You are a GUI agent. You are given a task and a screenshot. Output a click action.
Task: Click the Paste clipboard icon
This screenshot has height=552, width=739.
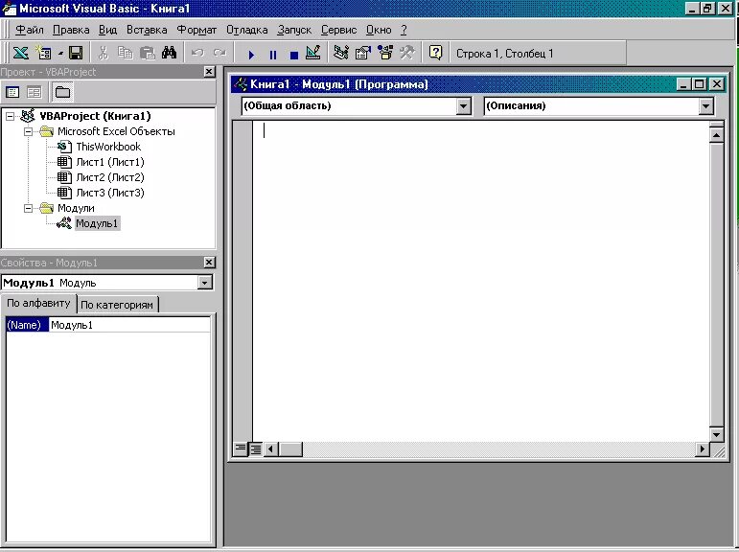click(147, 53)
